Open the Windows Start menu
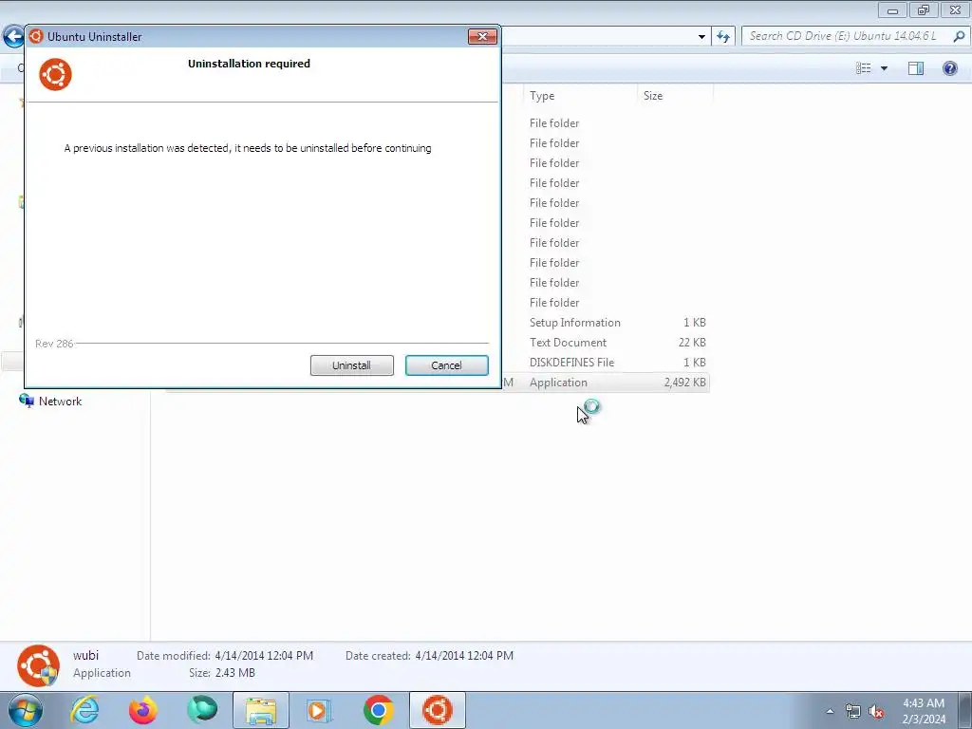 tap(26, 710)
